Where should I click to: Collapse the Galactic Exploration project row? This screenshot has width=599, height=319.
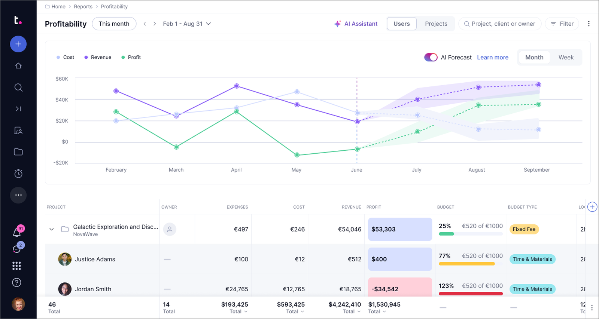point(52,229)
